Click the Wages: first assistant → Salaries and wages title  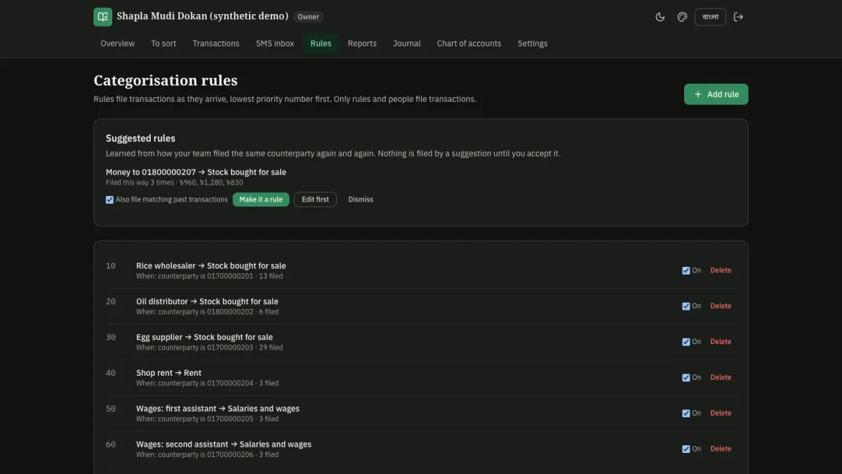218,409
